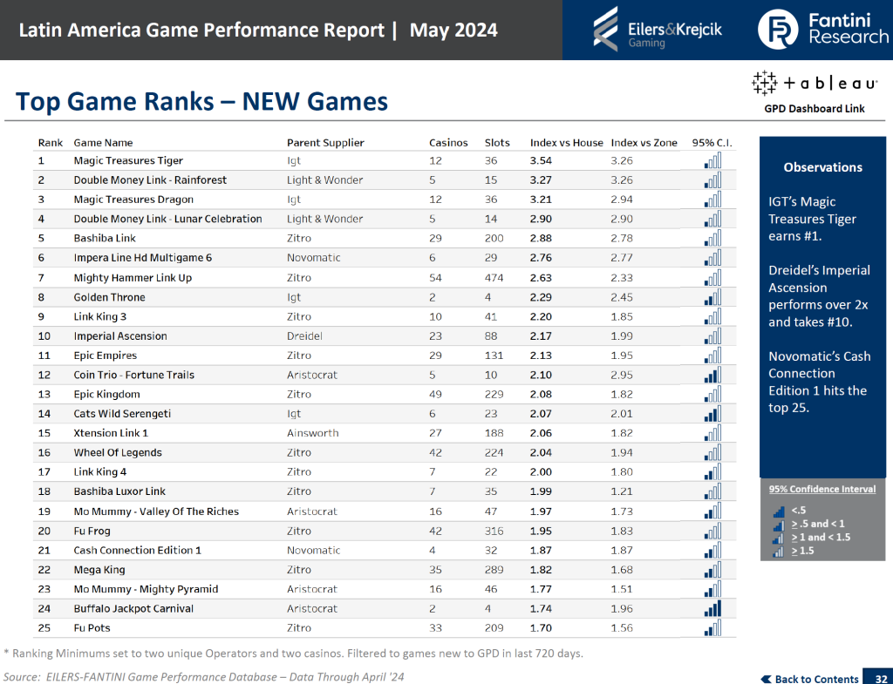This screenshot has height=684, width=893.
Task: Click confidence bar icon for Wheel Of Legends
Action: coord(712,452)
